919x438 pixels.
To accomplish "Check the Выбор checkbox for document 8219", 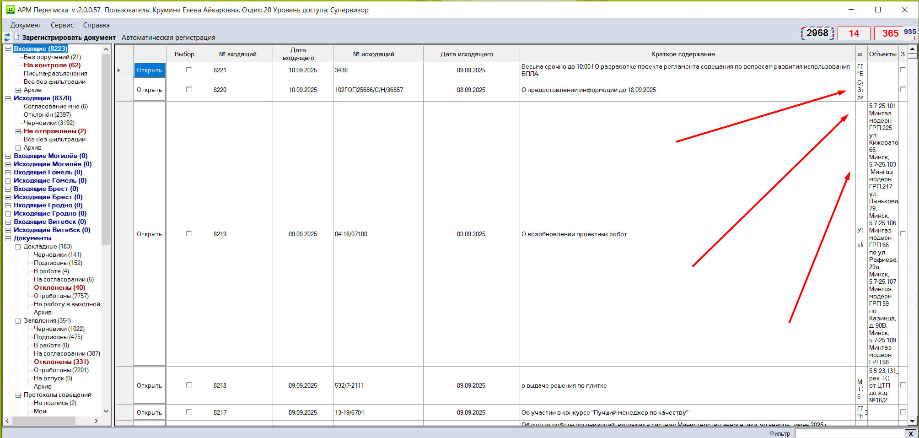I will pos(188,234).
